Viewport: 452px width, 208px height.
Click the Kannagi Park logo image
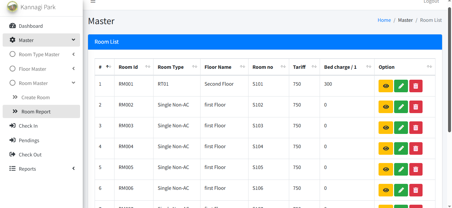tap(13, 7)
